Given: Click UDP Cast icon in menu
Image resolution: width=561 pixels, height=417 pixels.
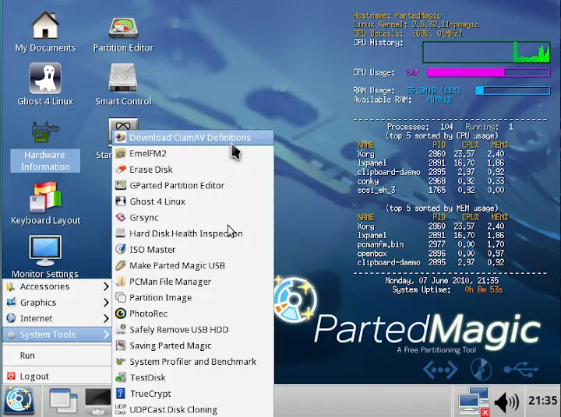Looking at the screenshot, I should 121,409.
